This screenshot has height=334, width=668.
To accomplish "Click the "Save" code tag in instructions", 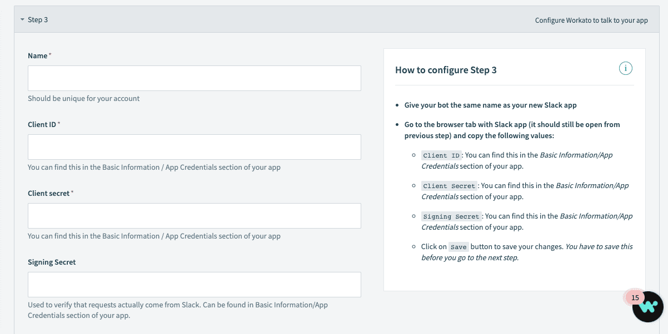I will coord(458,247).
